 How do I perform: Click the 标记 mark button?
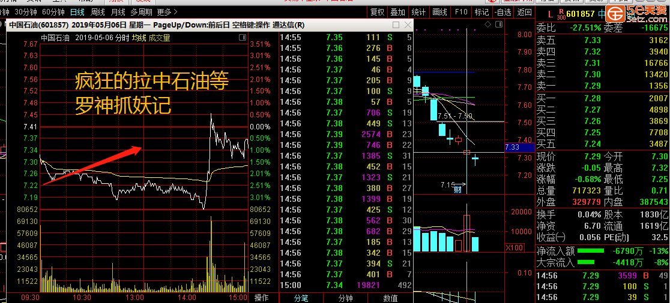(x=482, y=12)
